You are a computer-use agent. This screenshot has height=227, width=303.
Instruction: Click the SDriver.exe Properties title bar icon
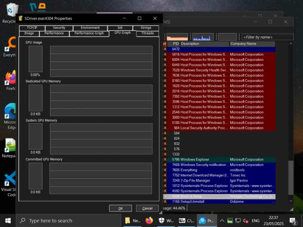[21, 18]
